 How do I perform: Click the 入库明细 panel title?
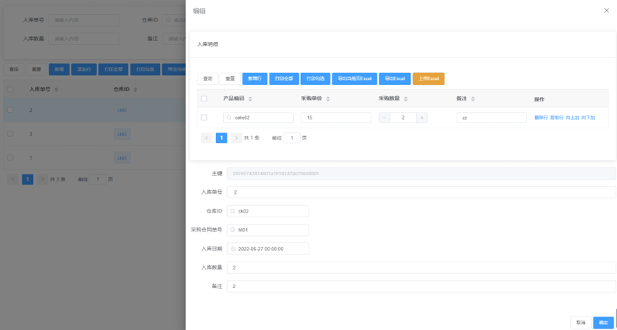(208, 45)
